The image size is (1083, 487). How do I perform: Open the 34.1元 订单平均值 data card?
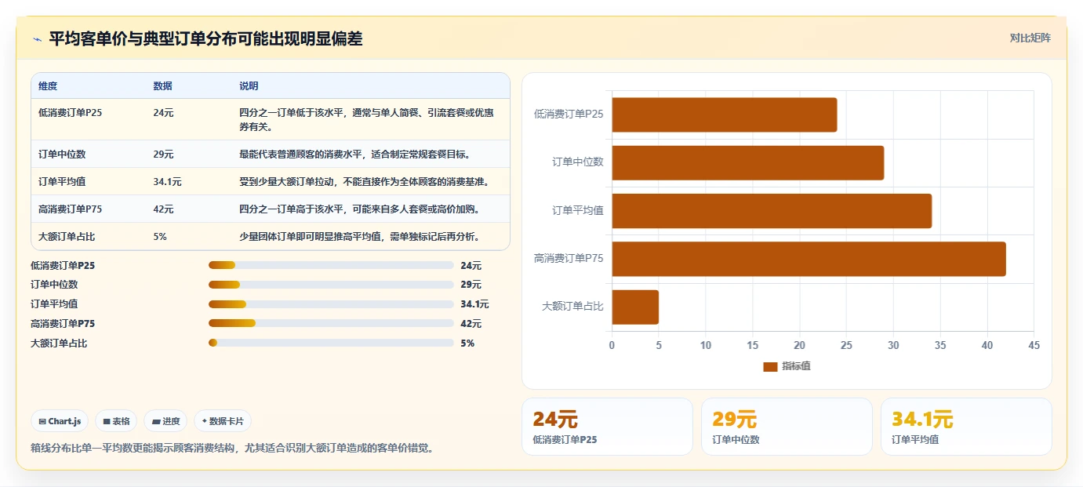click(x=966, y=427)
